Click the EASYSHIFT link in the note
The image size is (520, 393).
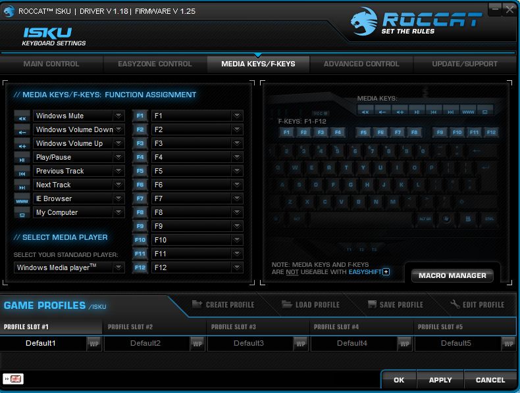coord(365,272)
